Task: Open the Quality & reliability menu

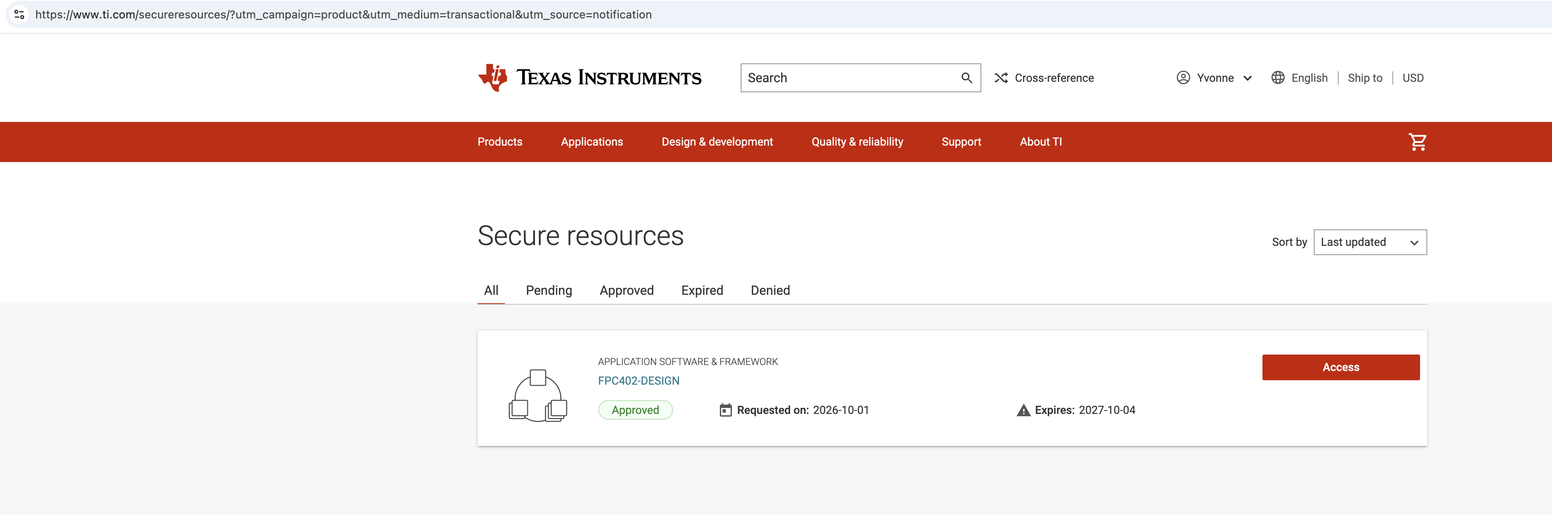Action: (x=857, y=142)
